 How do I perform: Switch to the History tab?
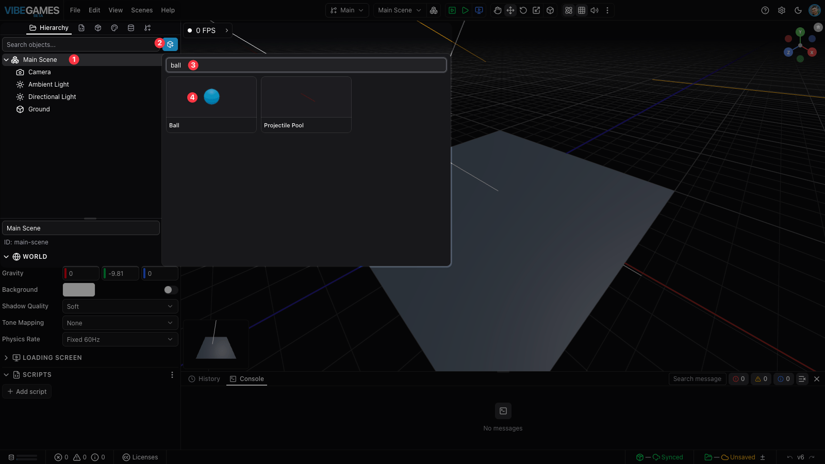tap(204, 379)
